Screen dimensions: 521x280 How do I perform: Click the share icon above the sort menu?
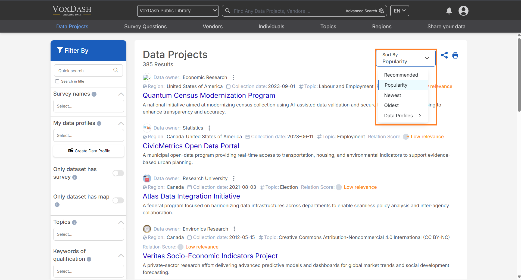click(444, 55)
